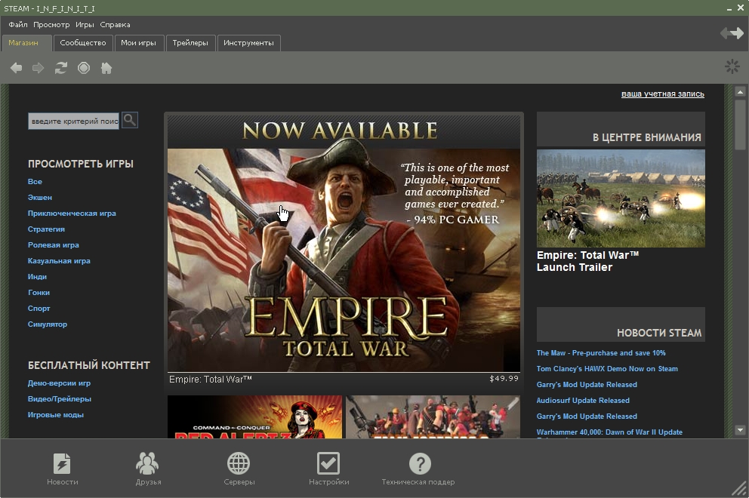Open Command & Conquer Red Alert 3 banner
This screenshot has width=749, height=498.
pyautogui.click(x=254, y=417)
